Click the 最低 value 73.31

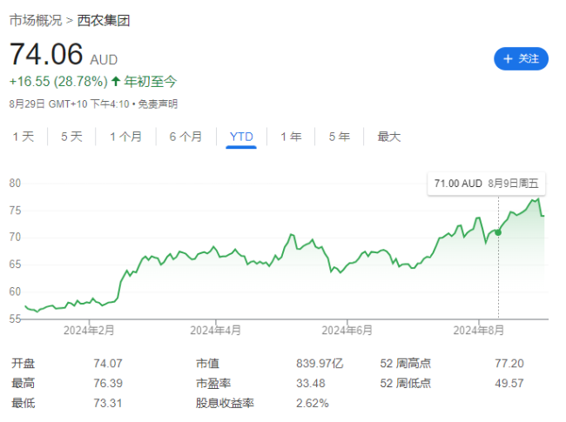click(x=108, y=403)
